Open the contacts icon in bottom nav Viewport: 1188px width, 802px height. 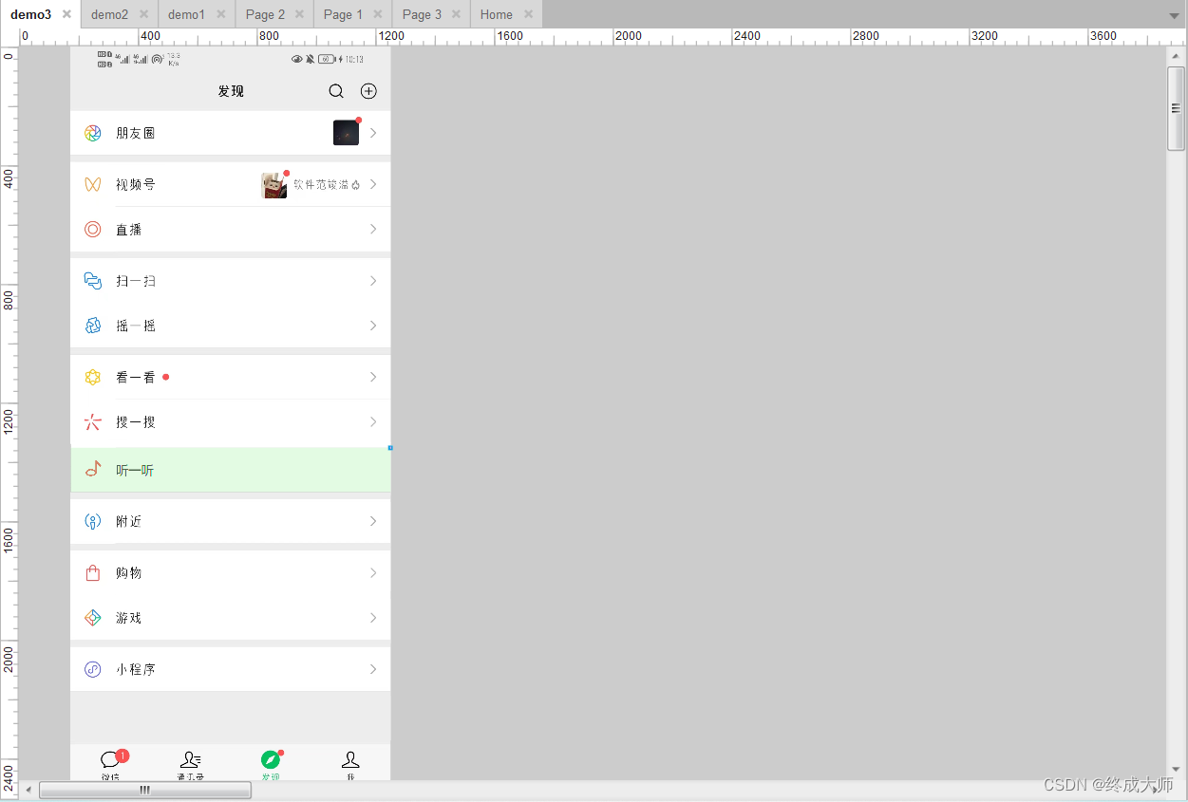click(x=190, y=758)
